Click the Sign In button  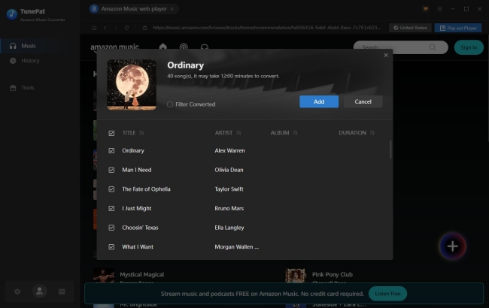pyautogui.click(x=469, y=47)
